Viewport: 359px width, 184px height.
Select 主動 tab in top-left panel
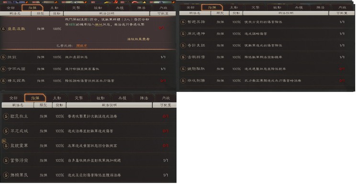tap(54, 8)
